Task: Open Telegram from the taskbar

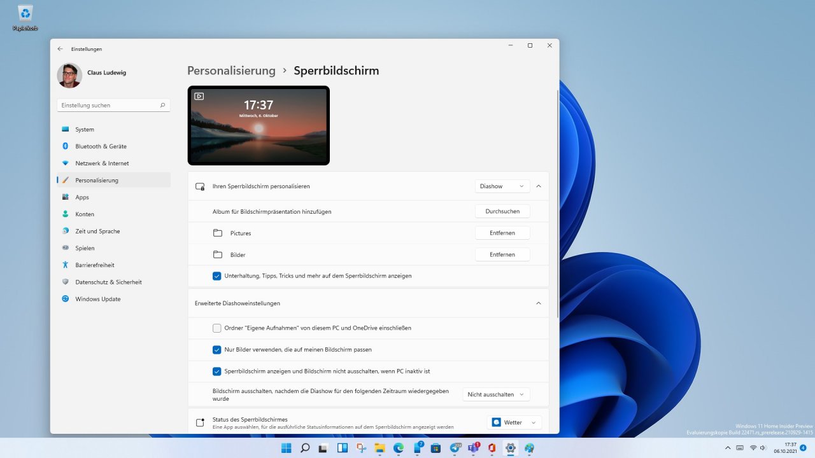Action: pyautogui.click(x=455, y=448)
